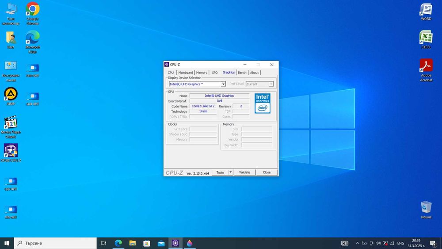Select the SPD tab

point(215,73)
